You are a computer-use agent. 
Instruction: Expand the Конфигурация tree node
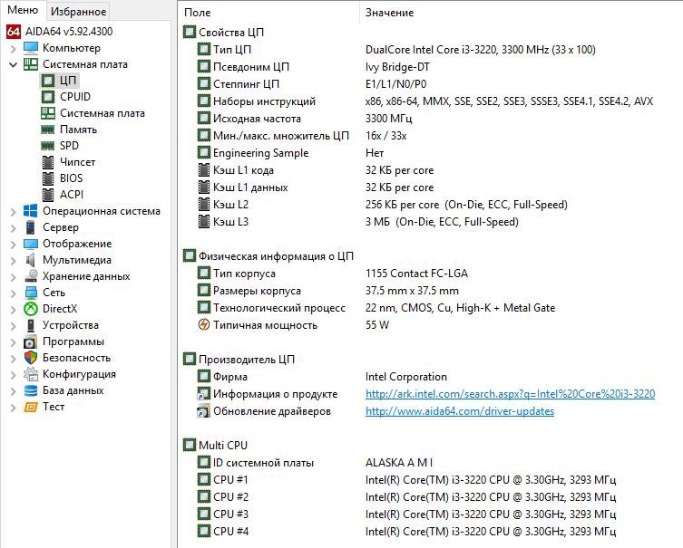click(13, 375)
